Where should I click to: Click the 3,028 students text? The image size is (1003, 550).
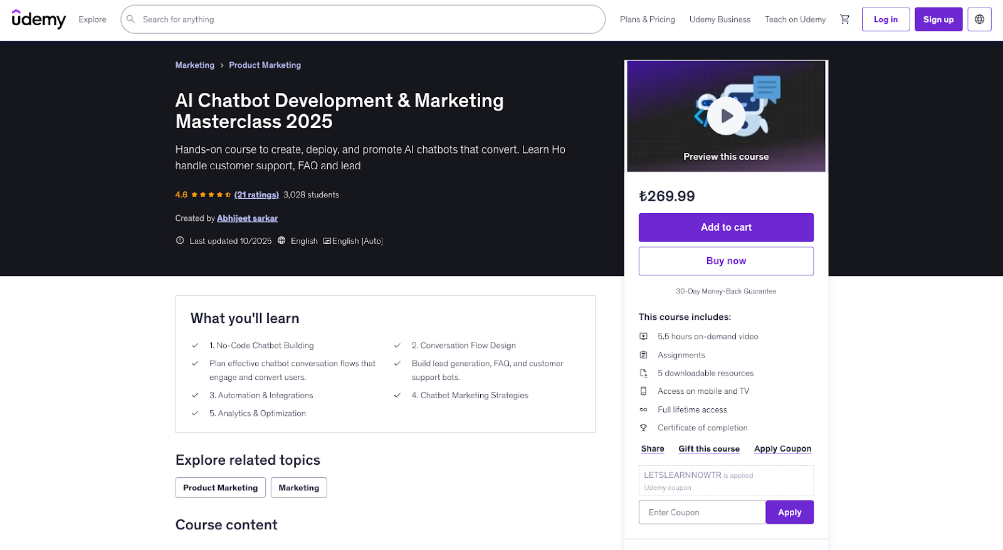click(311, 195)
